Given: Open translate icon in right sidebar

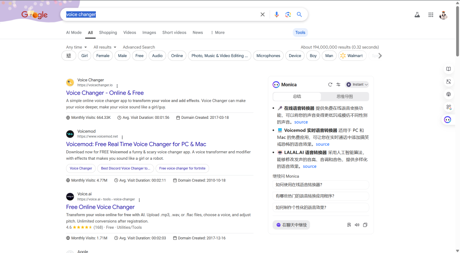Looking at the screenshot, I should (x=448, y=82).
